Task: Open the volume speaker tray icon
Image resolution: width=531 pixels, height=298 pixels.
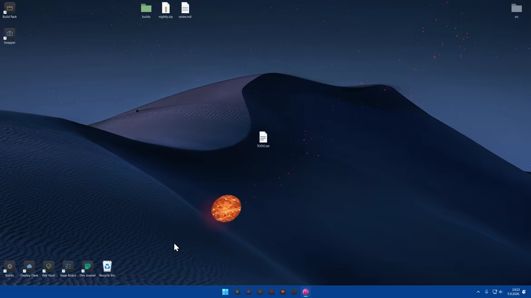Action: 501,292
